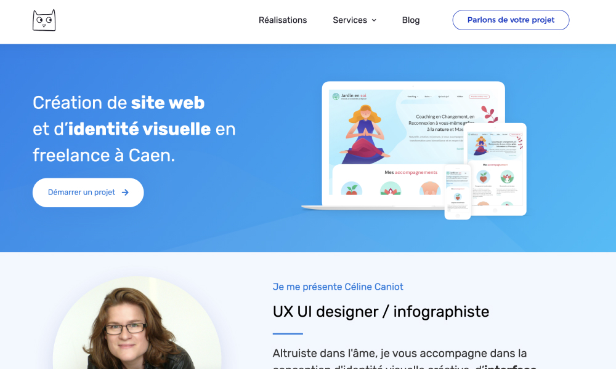Click the Je me présente Céline Caniot text
The image size is (616, 369).
338,287
